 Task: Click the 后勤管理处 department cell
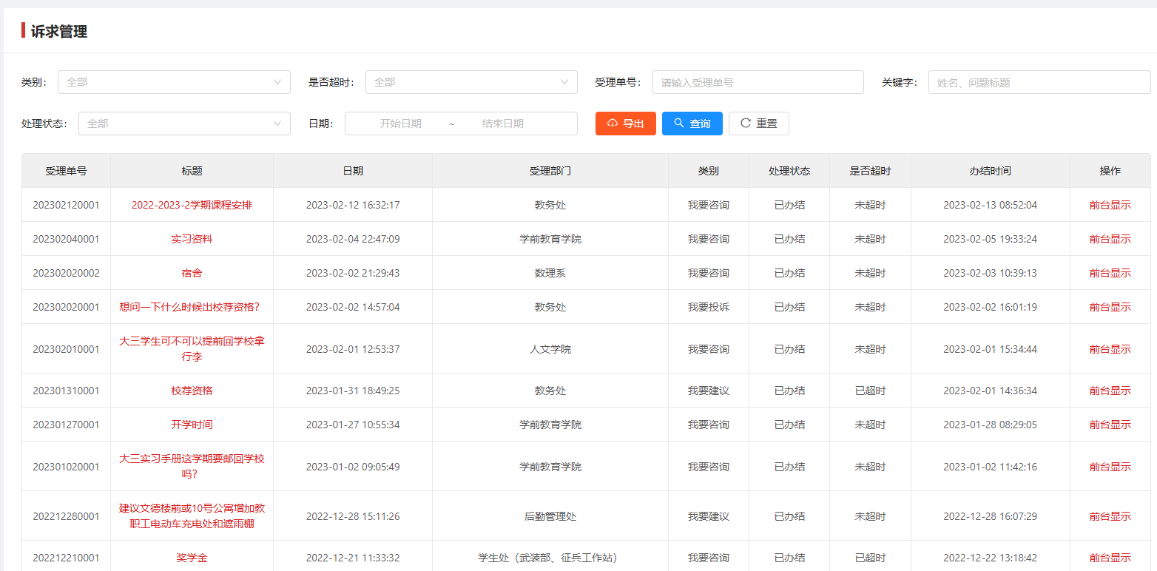550,516
